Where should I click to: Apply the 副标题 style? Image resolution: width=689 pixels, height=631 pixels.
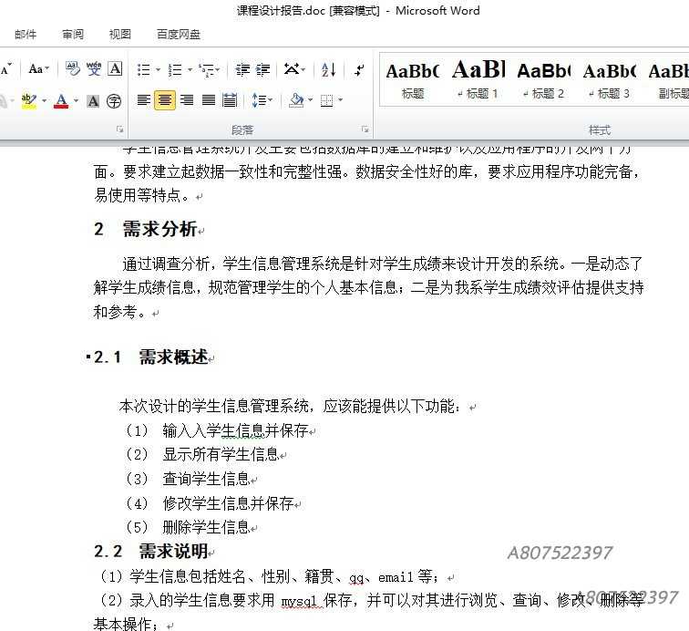tap(668, 79)
